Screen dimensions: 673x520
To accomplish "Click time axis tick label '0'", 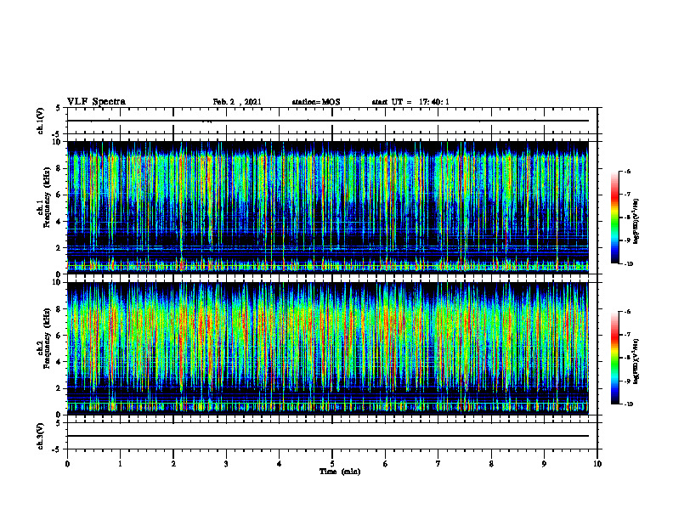I will click(x=67, y=464).
